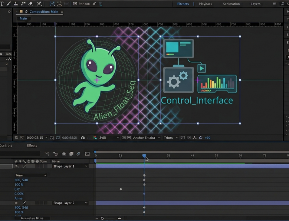Screen dimensions: 289x221
Task: Toggle the transparency grid icon after 246%
Action: click(123, 138)
